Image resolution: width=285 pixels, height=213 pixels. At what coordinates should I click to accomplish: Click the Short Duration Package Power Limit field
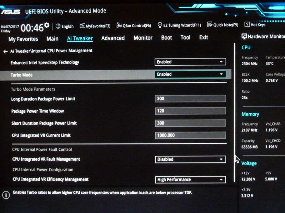(191, 123)
